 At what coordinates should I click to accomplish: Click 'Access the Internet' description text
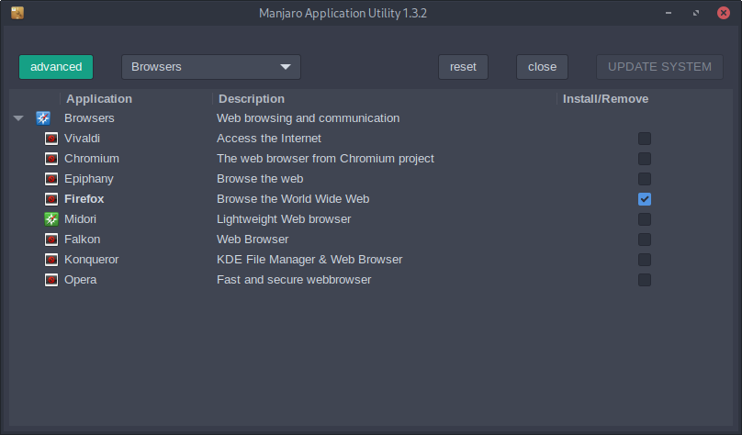(269, 139)
